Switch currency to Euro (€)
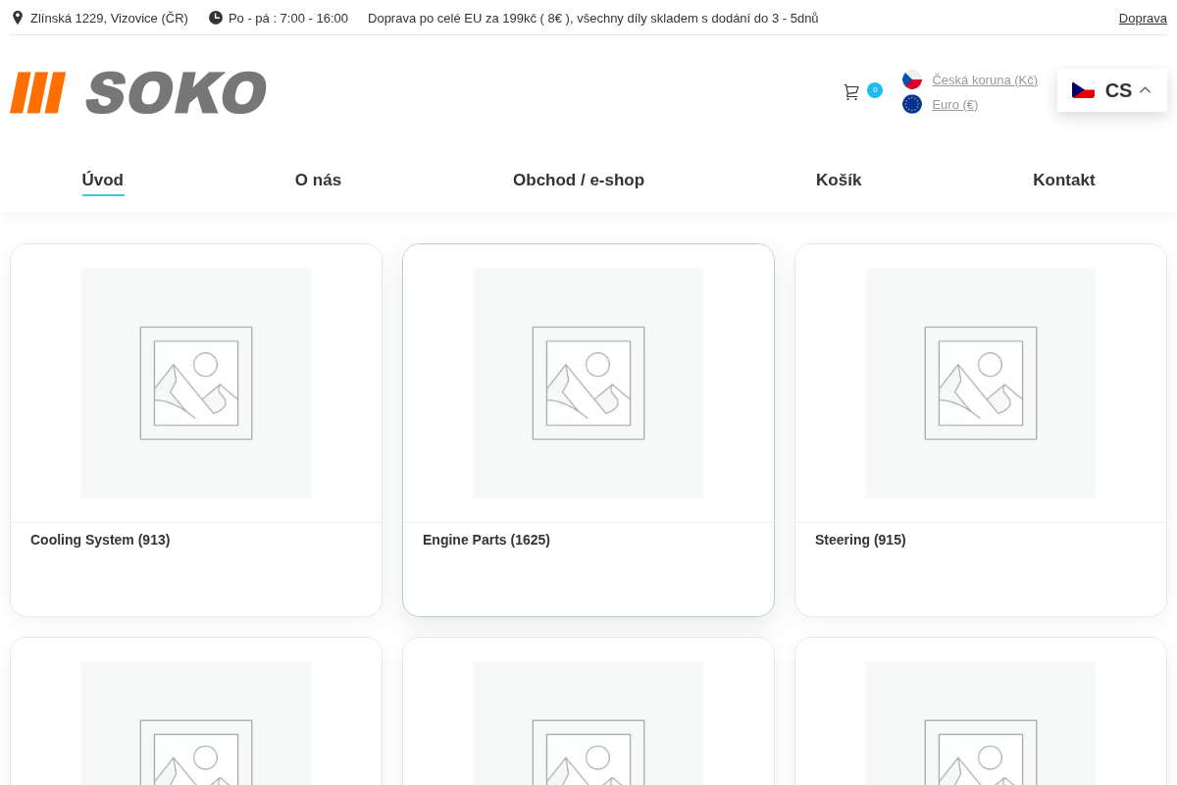The image size is (1177, 785). (954, 104)
